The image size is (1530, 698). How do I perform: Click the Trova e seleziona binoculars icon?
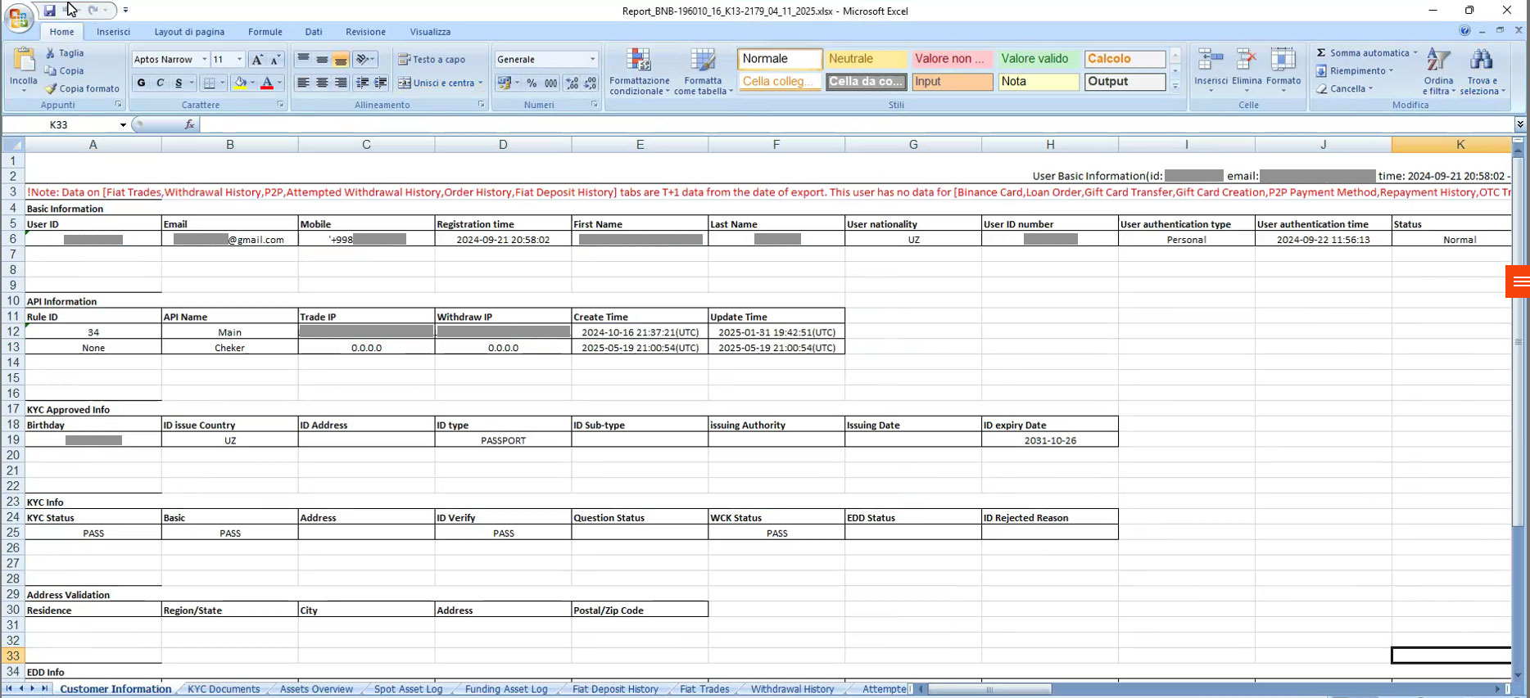pos(1481,60)
